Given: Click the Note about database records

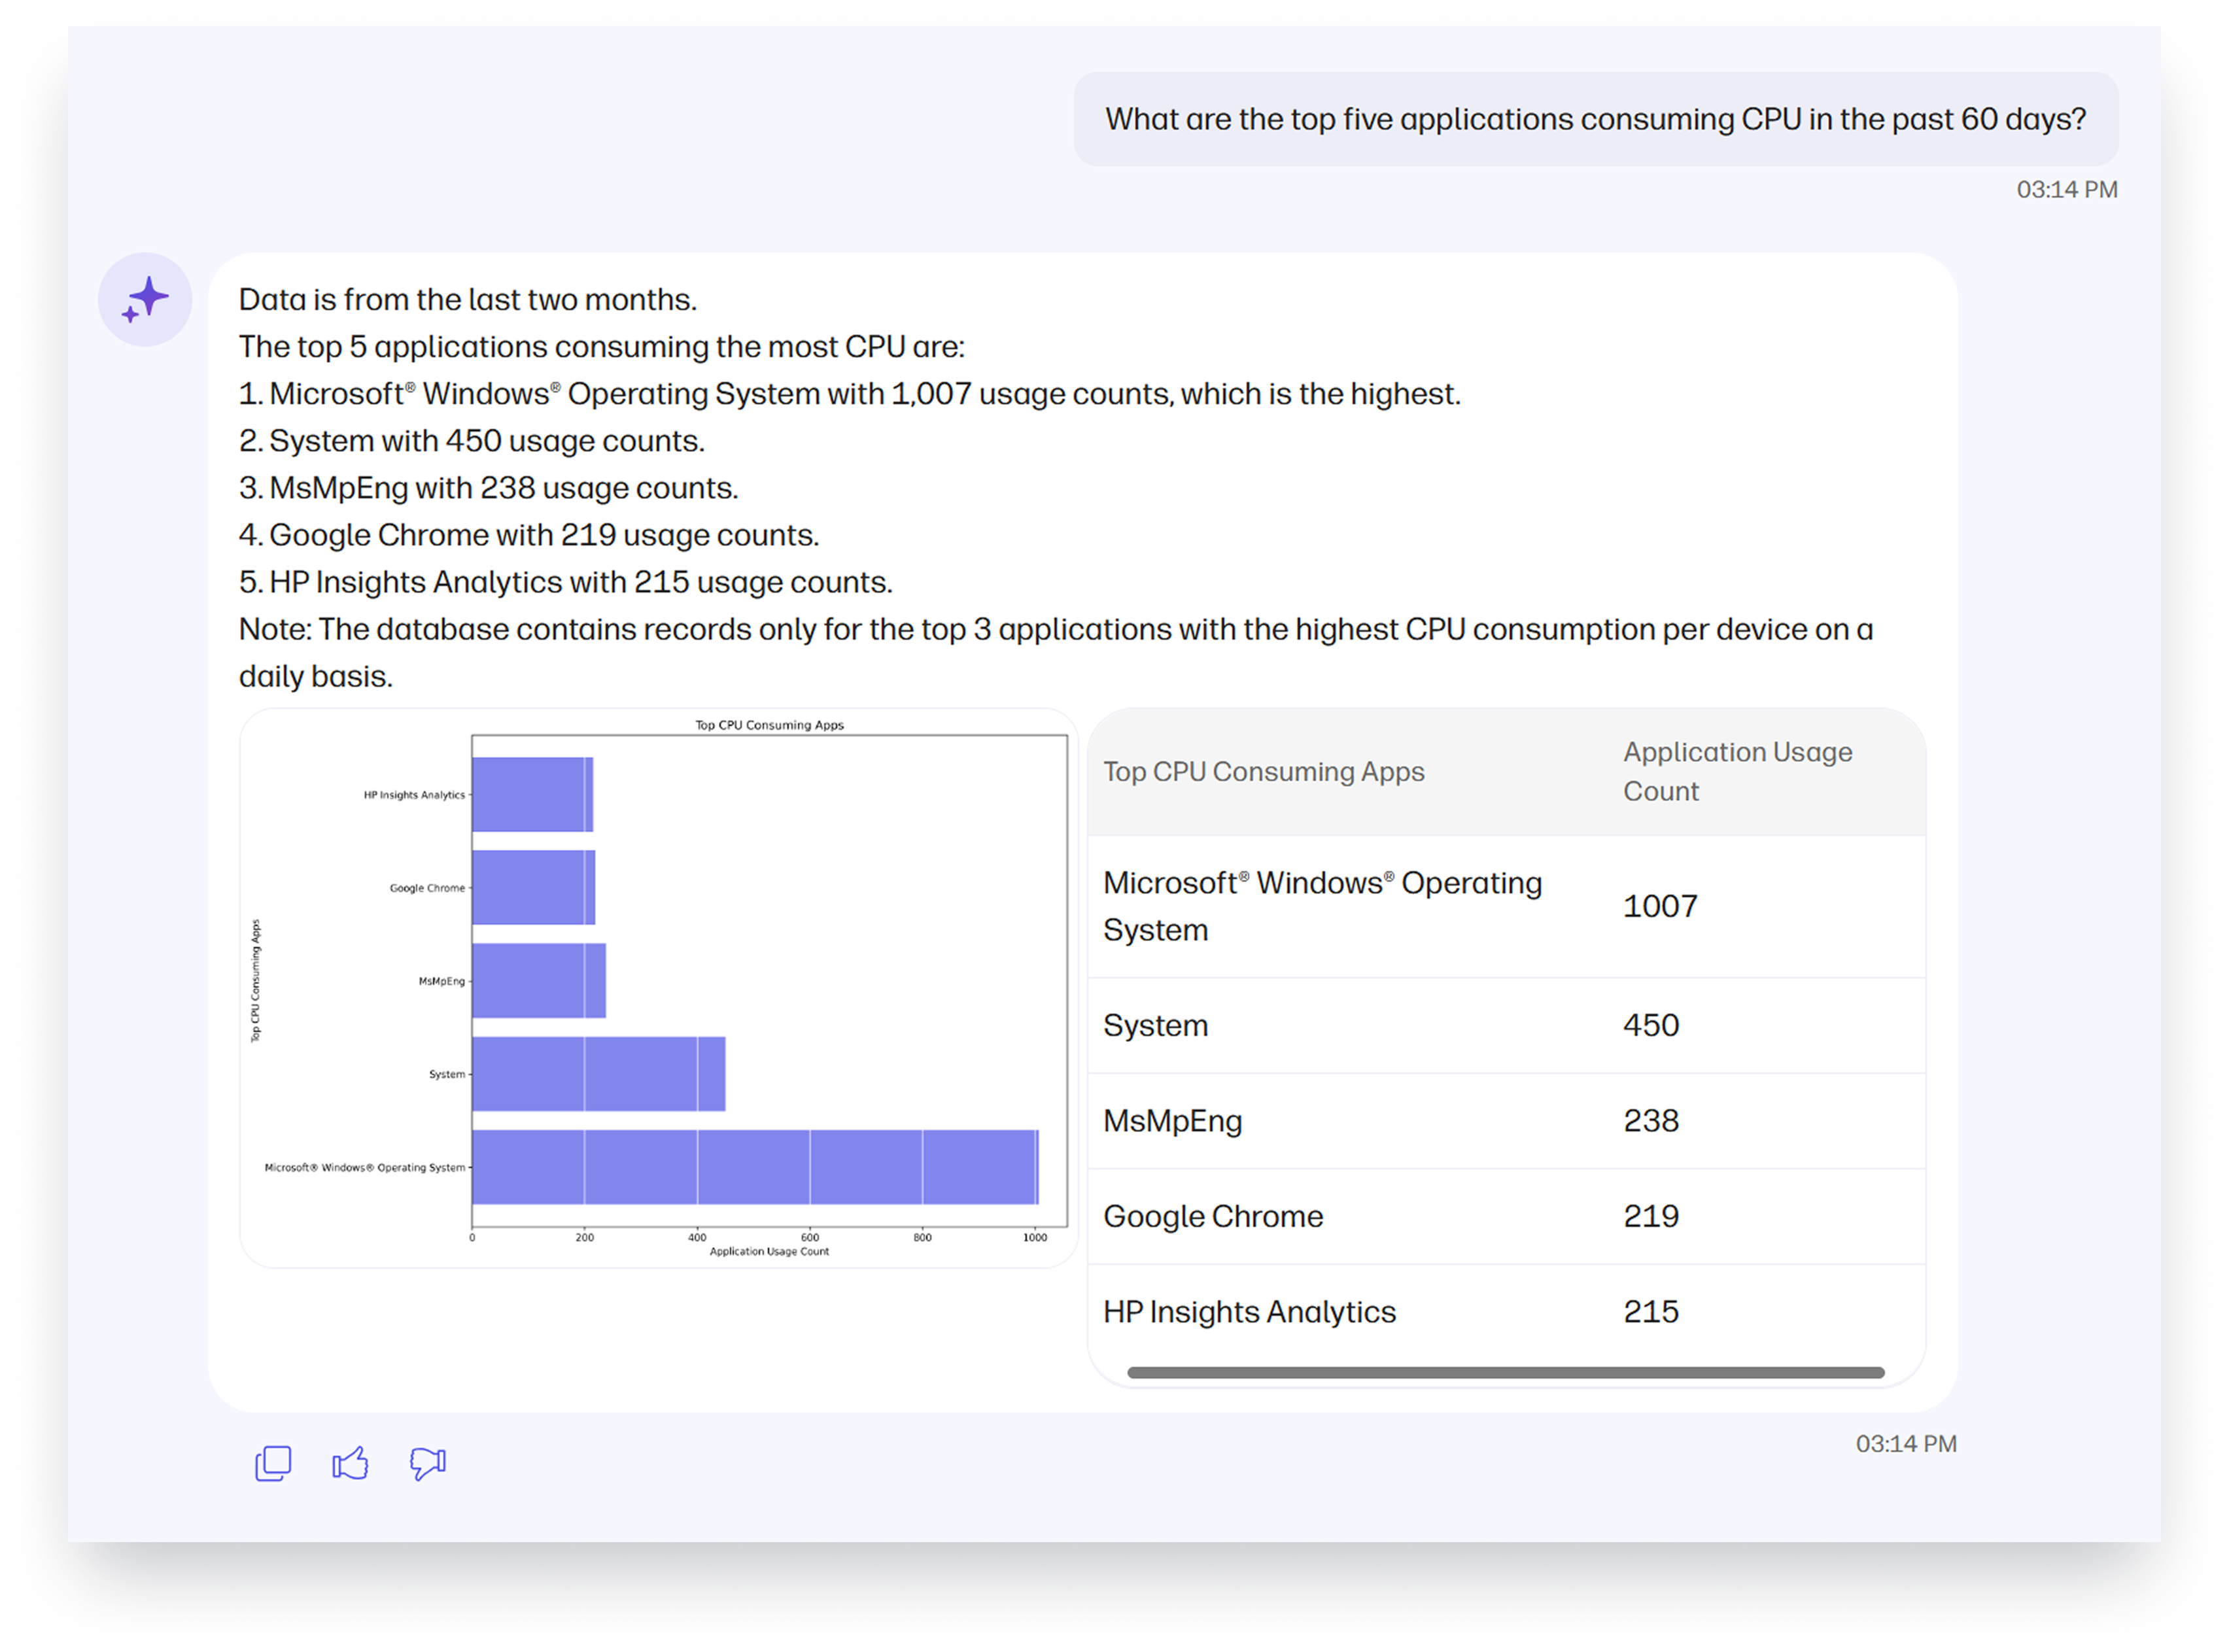Looking at the screenshot, I should (1056, 653).
